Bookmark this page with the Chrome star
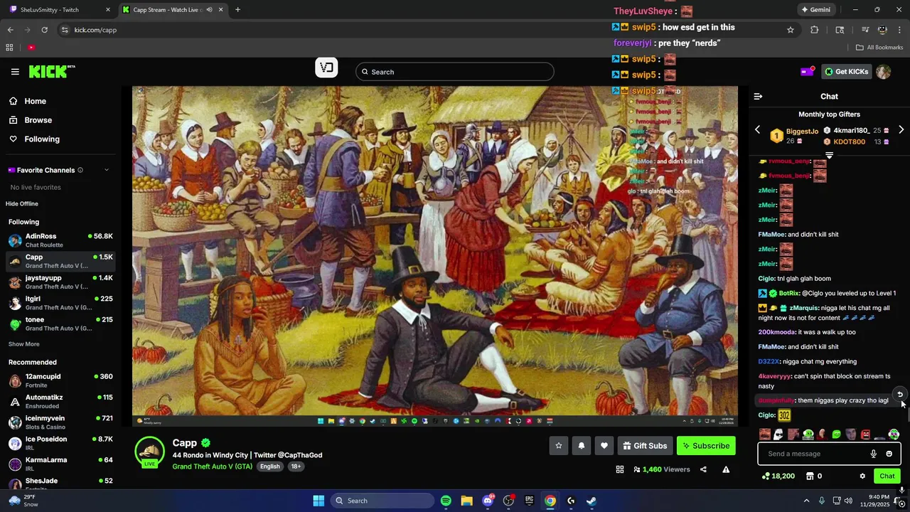This screenshot has height=512, width=910. click(790, 30)
